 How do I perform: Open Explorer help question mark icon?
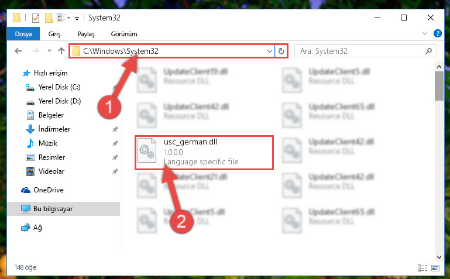click(437, 33)
